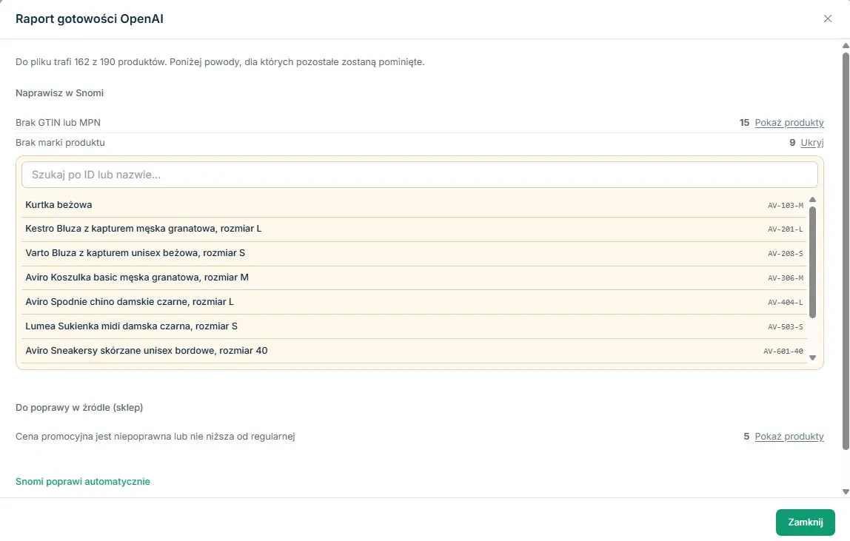
Task: Click the product ID AV-306-M
Action: [786, 278]
